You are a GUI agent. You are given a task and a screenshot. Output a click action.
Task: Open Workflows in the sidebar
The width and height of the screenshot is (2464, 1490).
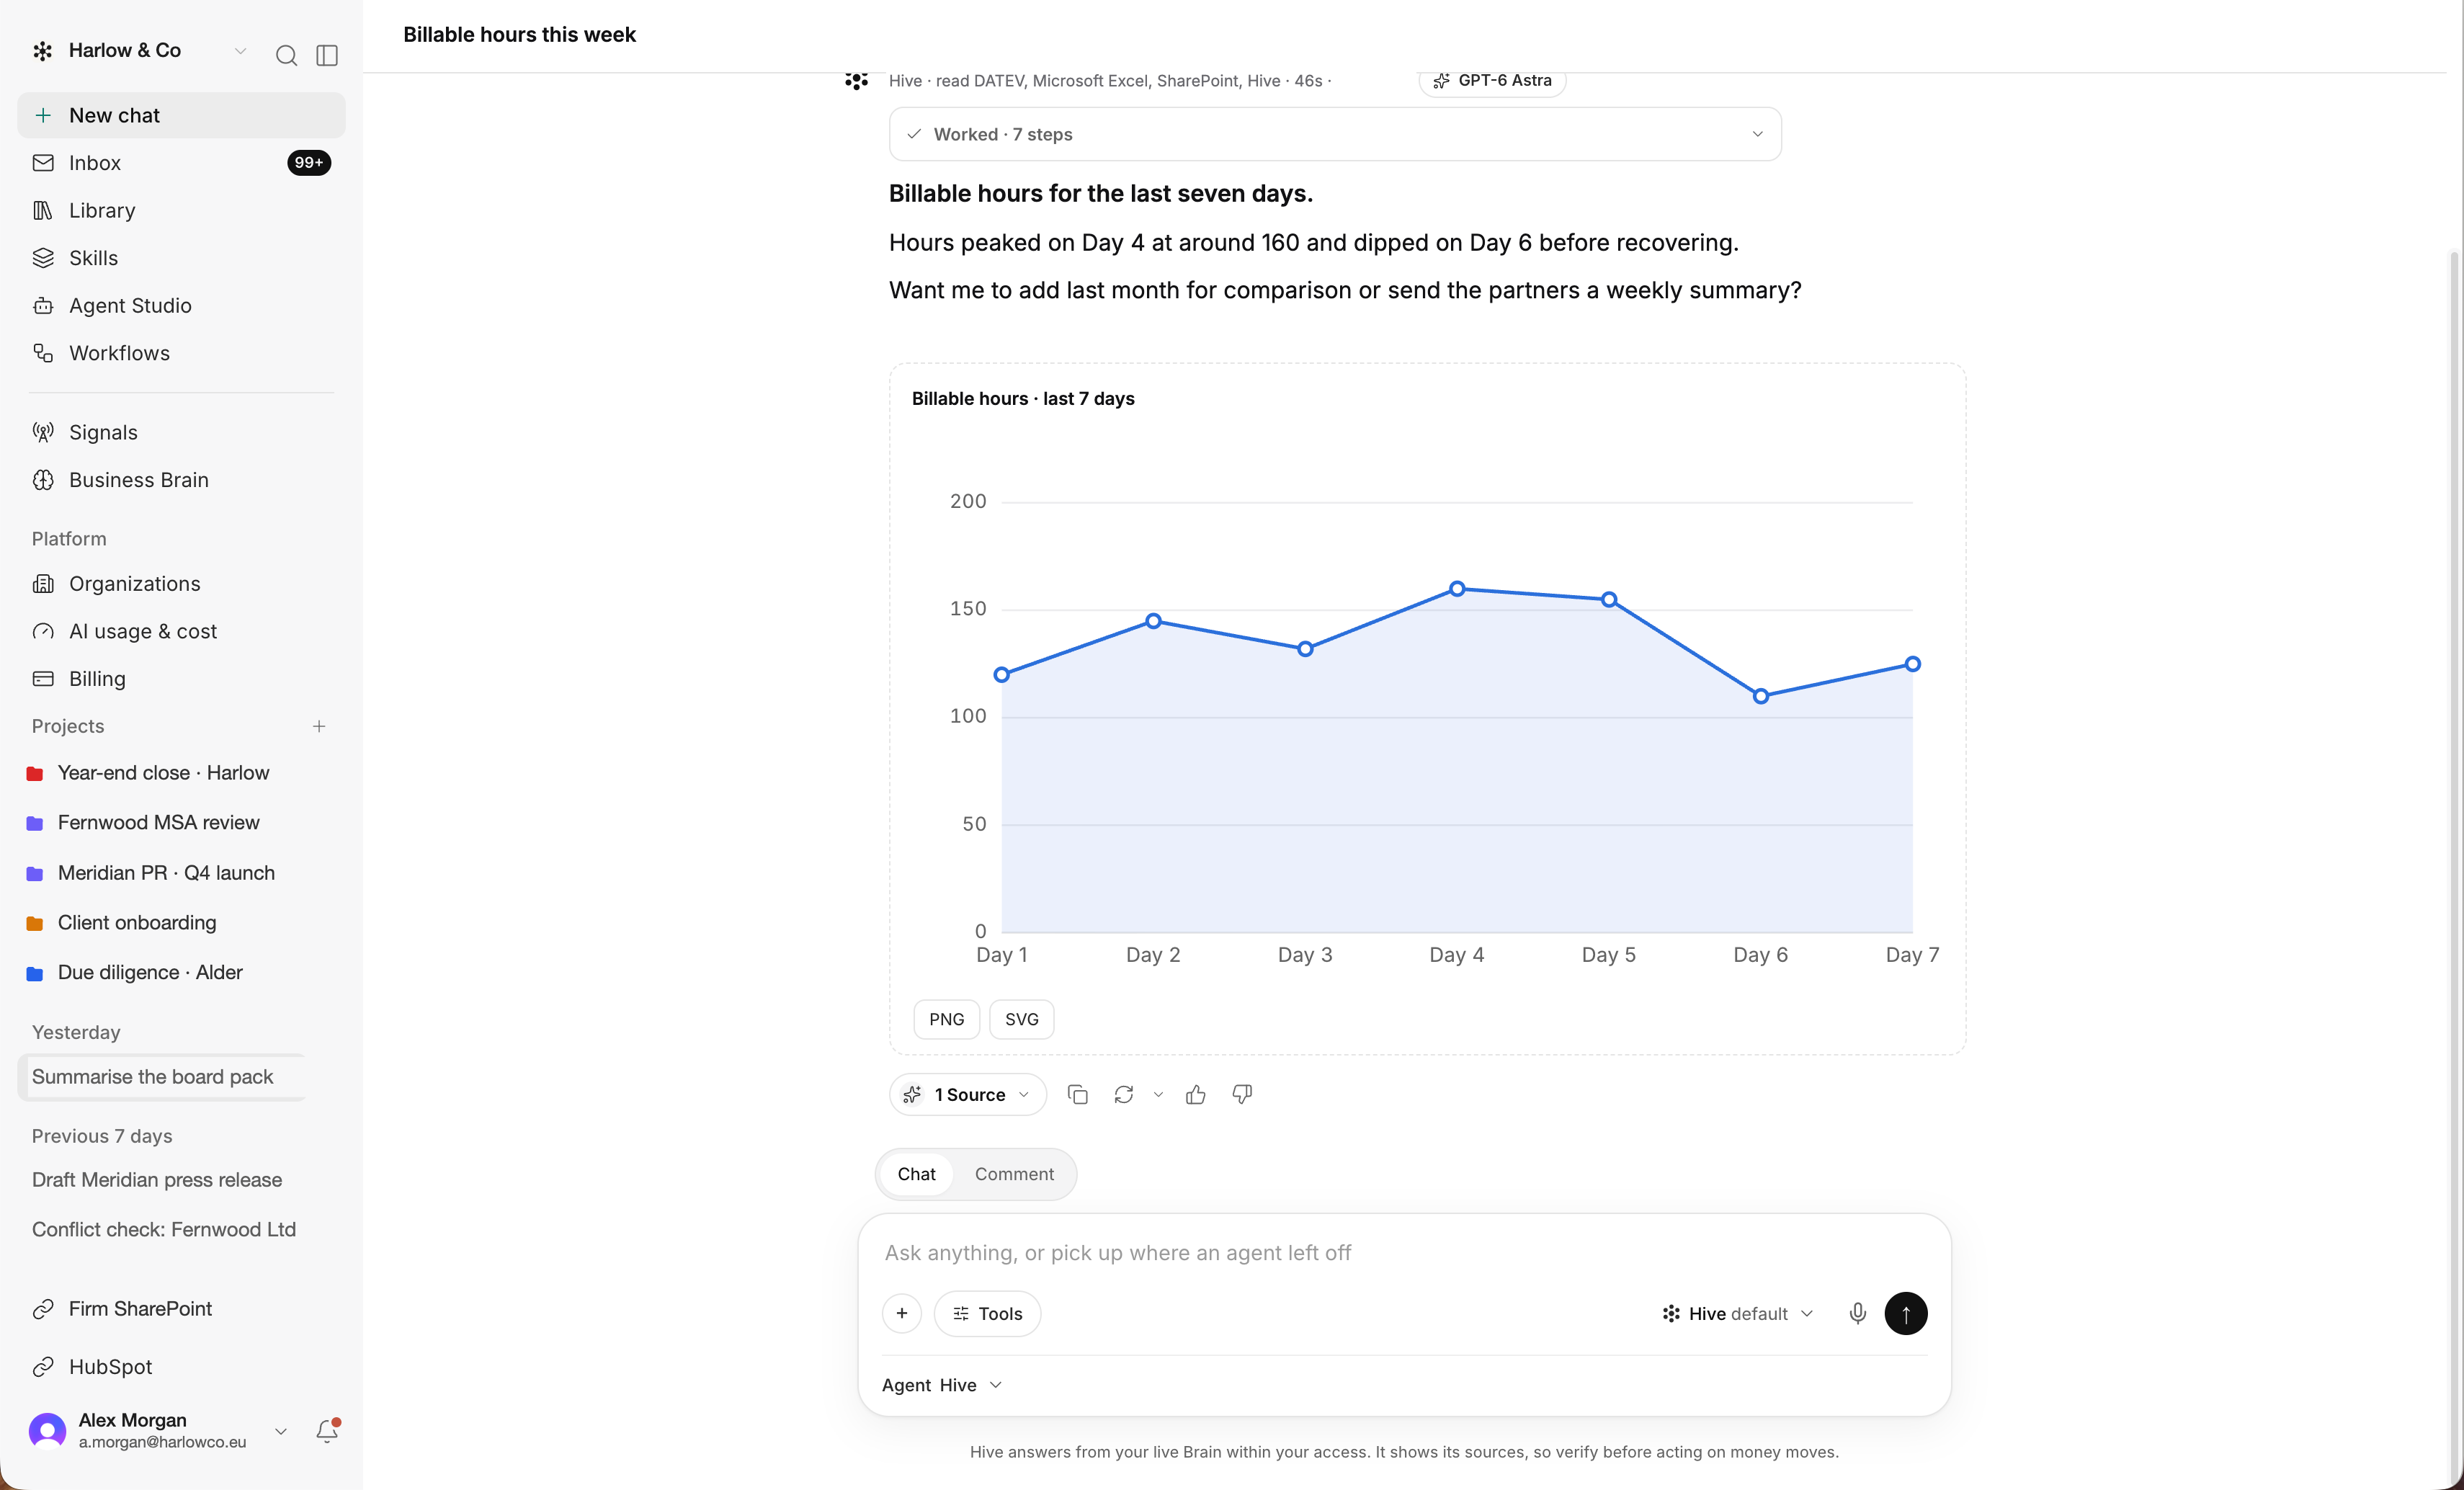tap(181, 353)
